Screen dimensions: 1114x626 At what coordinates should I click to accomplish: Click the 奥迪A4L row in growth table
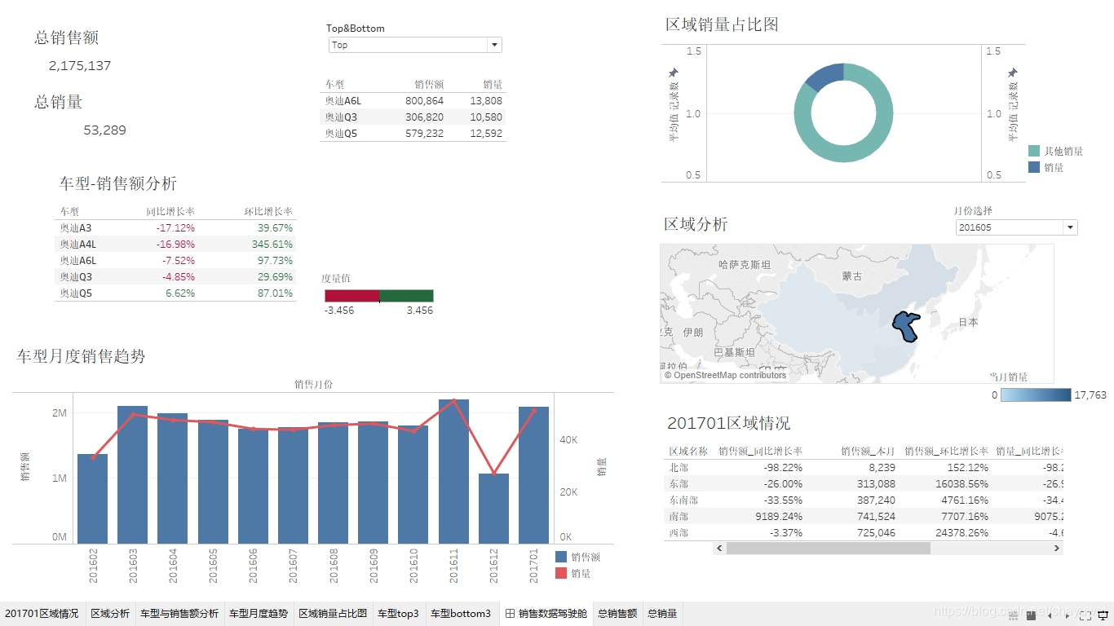pos(175,244)
